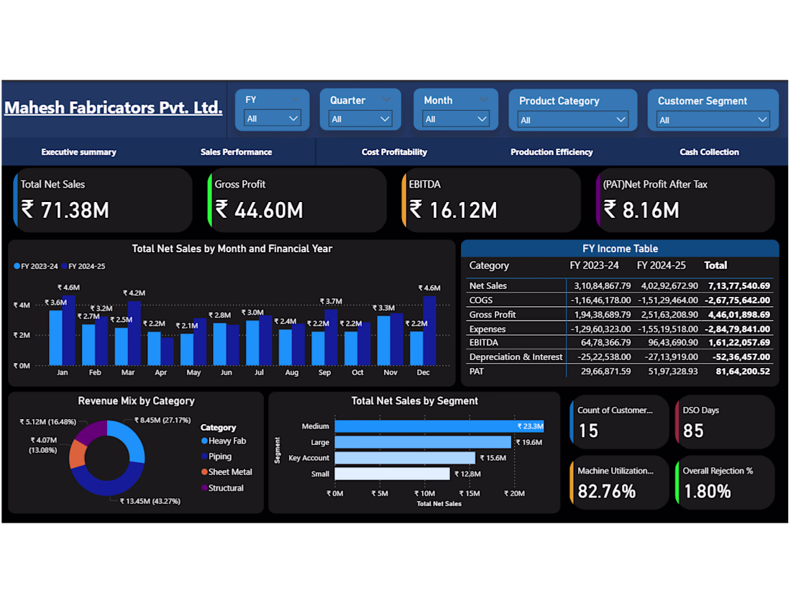
Task: Select the PAT row label
Action: [x=476, y=371]
